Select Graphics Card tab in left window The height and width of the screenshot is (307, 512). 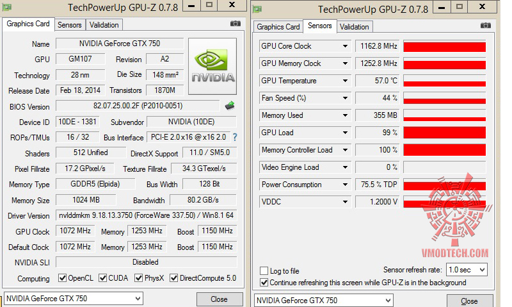pos(28,24)
